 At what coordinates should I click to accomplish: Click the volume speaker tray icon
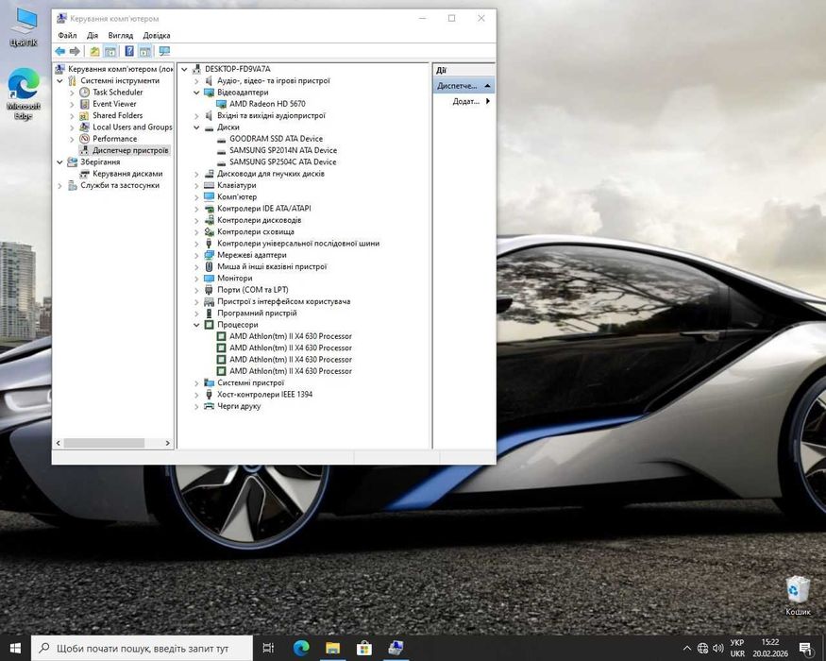pos(717,648)
